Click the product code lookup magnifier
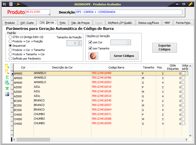 point(49,14)
